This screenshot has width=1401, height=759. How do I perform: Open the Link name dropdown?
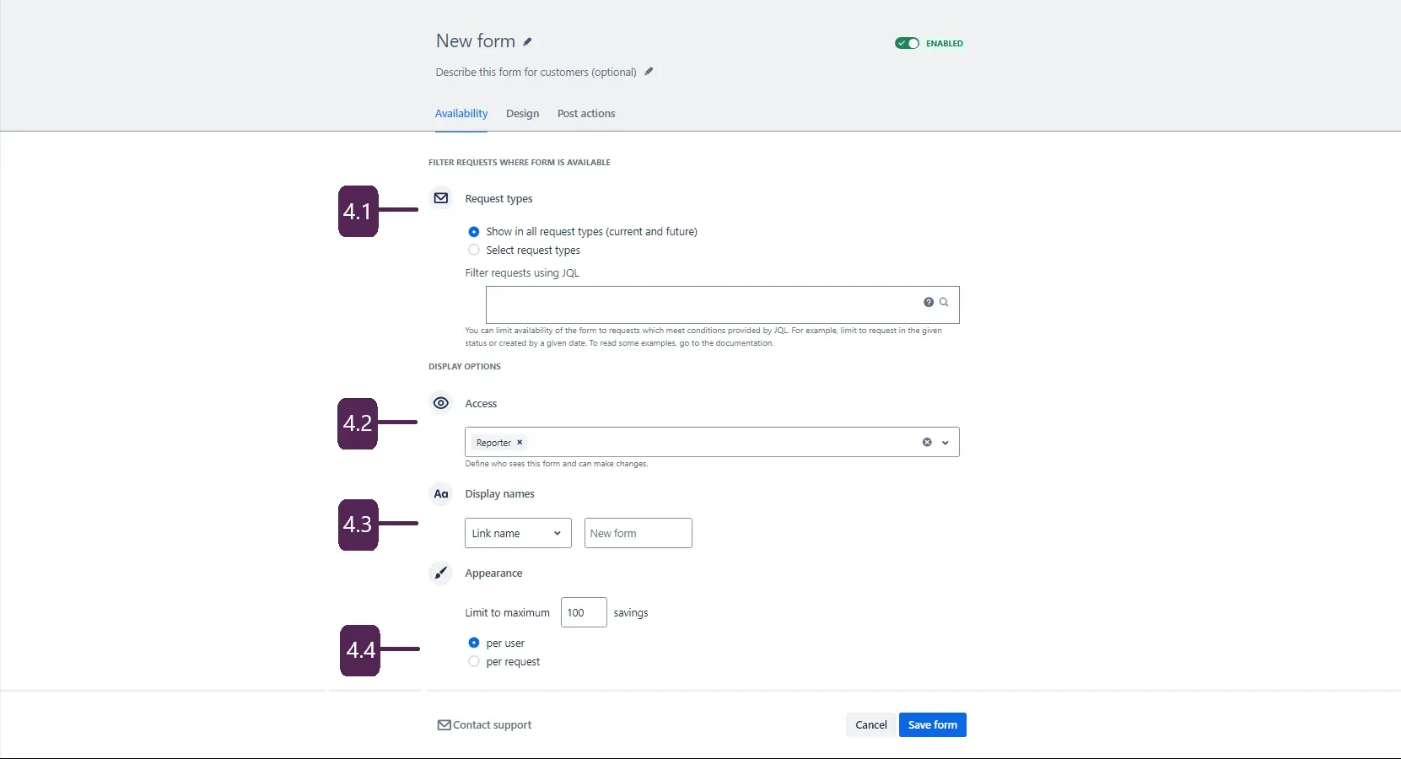[516, 533]
